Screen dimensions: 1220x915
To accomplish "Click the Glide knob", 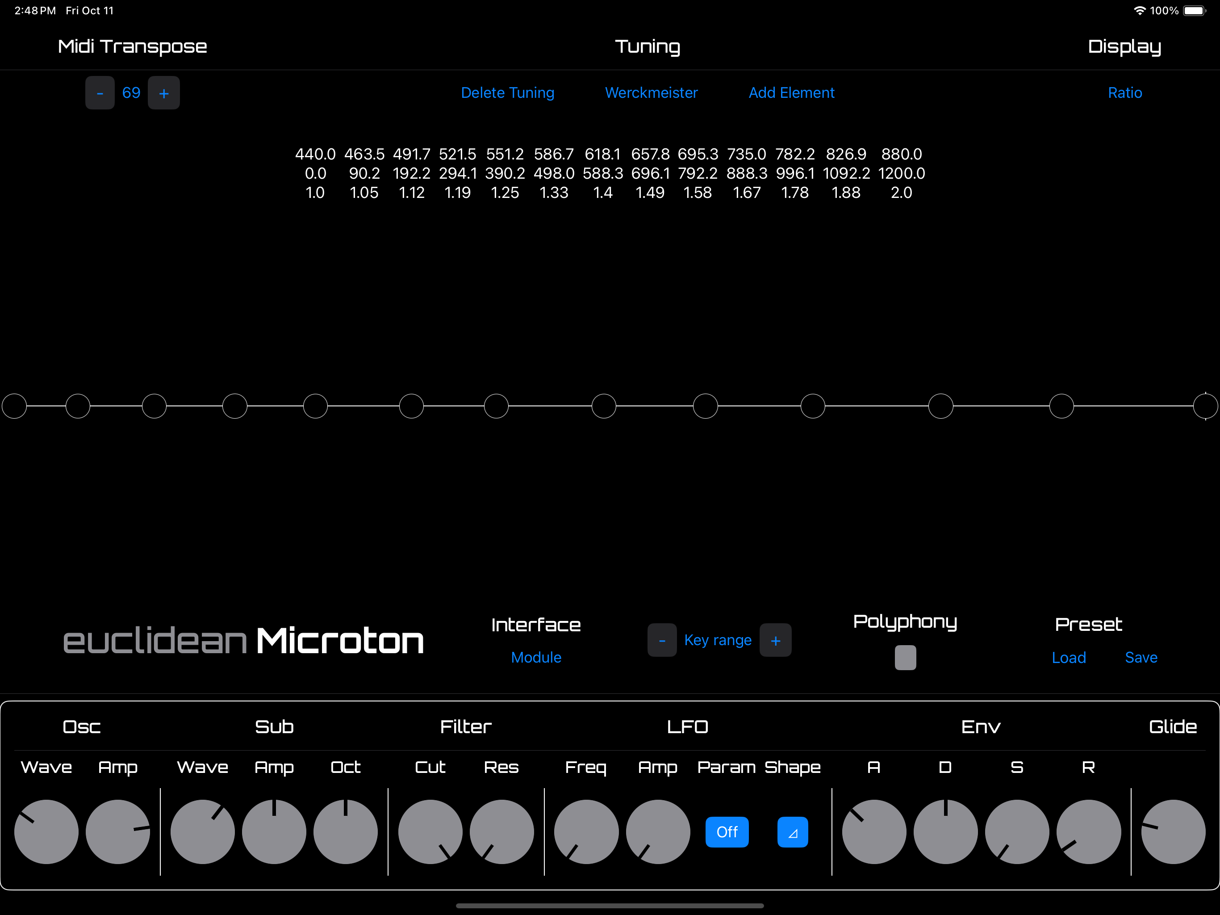I will 1173,831.
